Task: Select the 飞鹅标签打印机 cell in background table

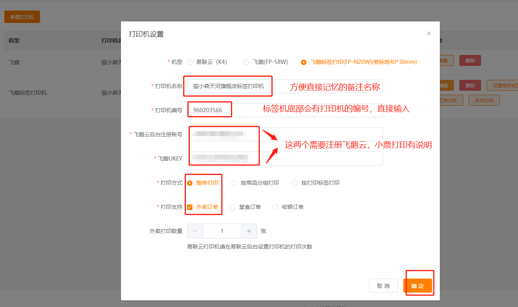Action: [28, 93]
